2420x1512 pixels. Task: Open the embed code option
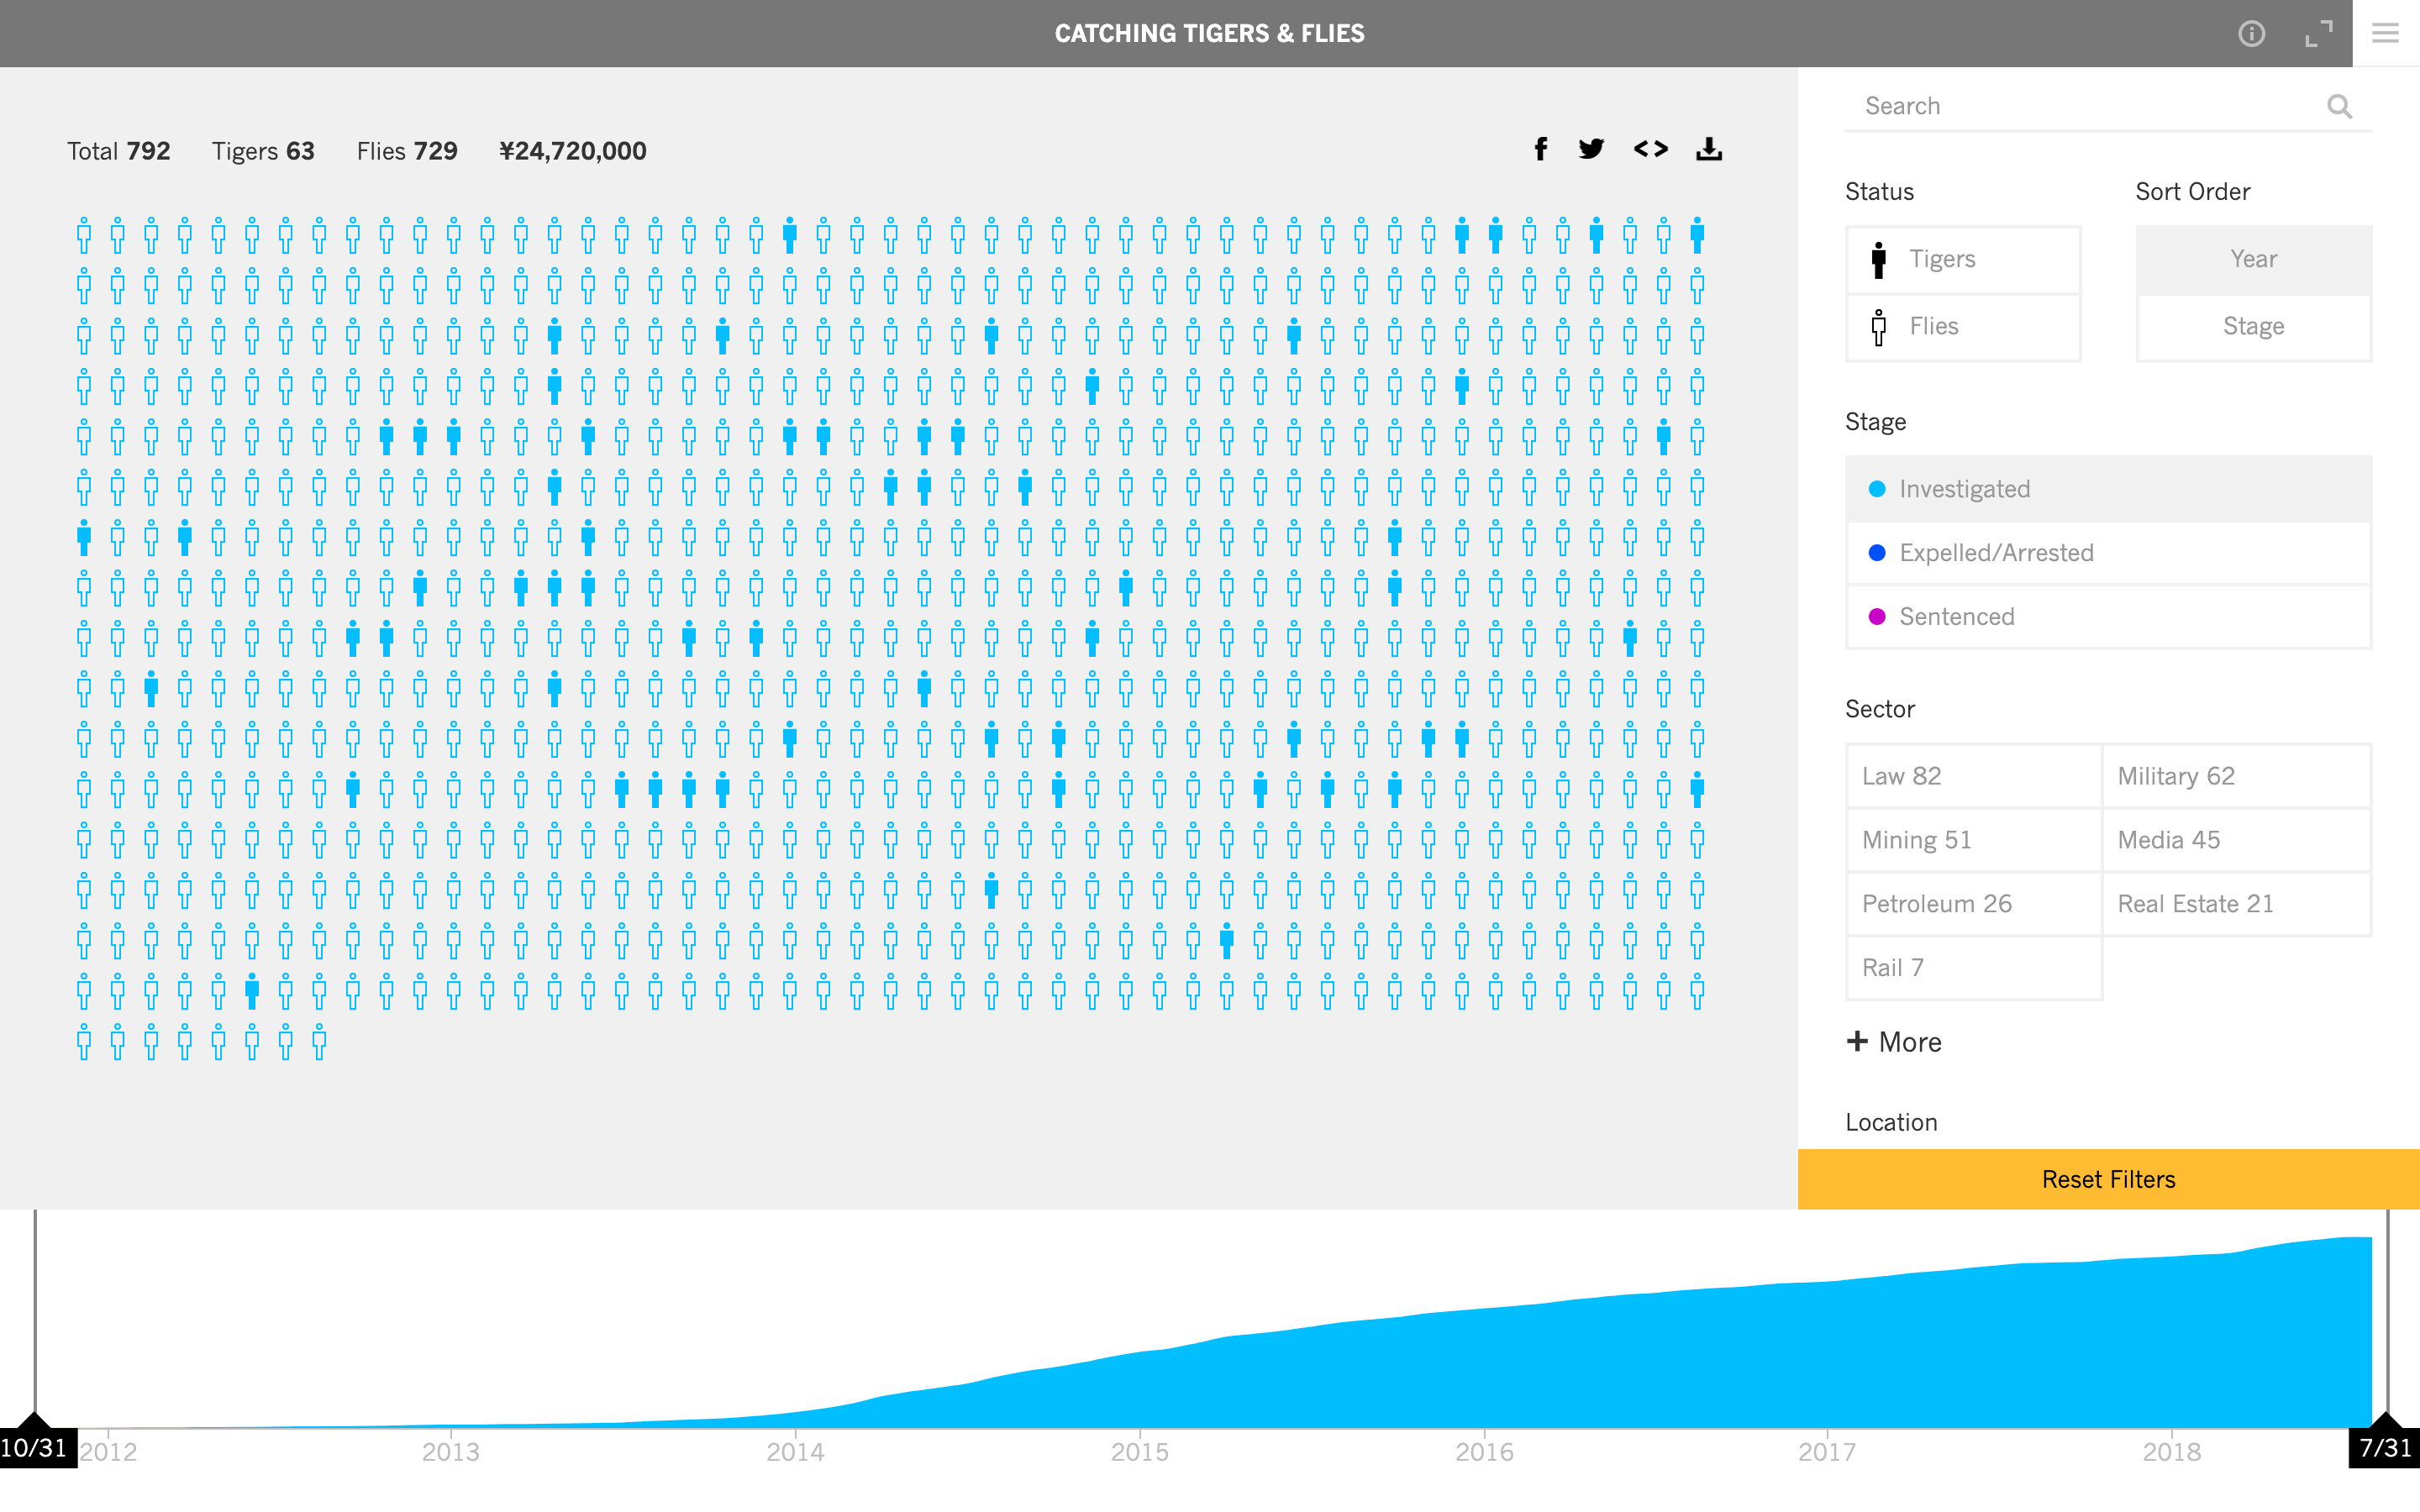pos(1651,149)
